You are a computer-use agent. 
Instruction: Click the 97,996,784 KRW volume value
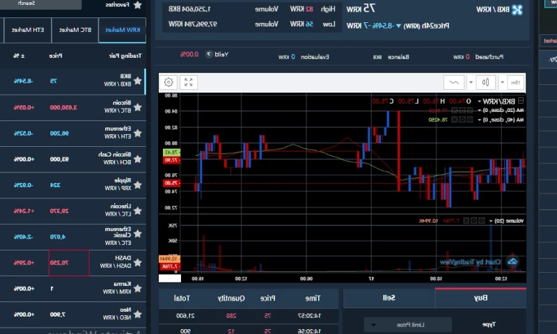tap(193, 24)
